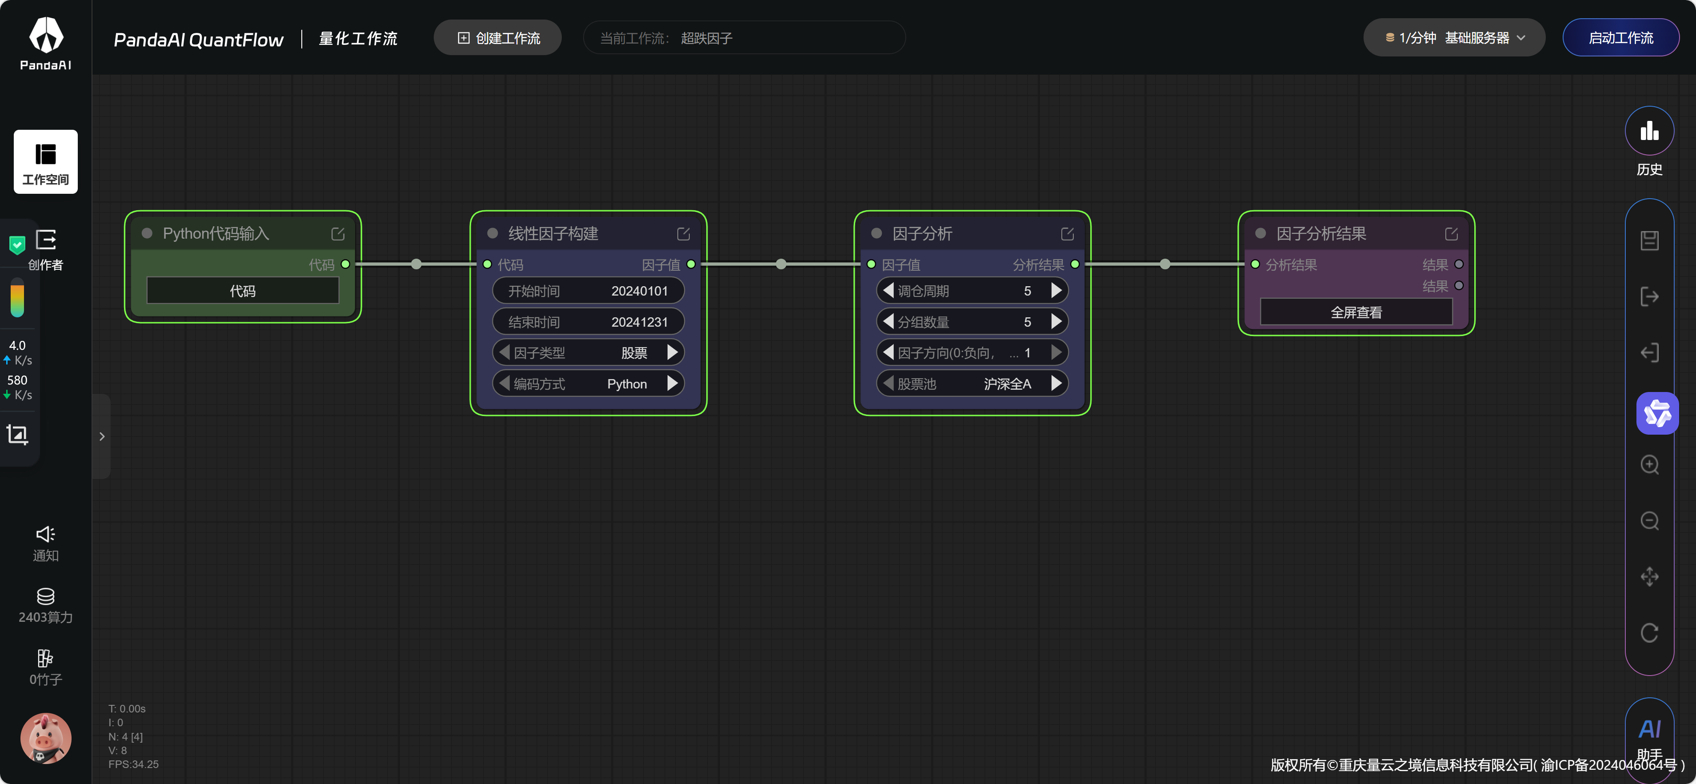
Task: Open edit icon on 因子分析 node
Action: 1067,234
